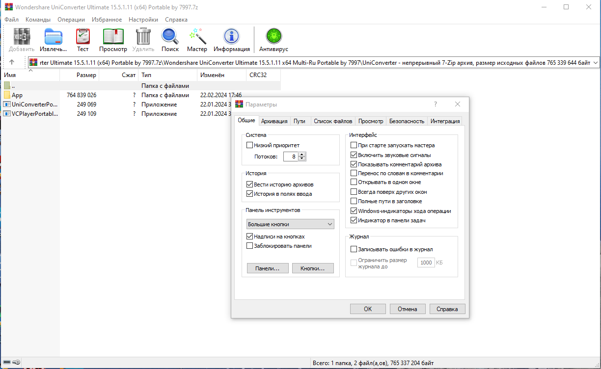This screenshot has height=369, width=601.
Task: Click the drive key icon in status bar
Action: click(16, 363)
